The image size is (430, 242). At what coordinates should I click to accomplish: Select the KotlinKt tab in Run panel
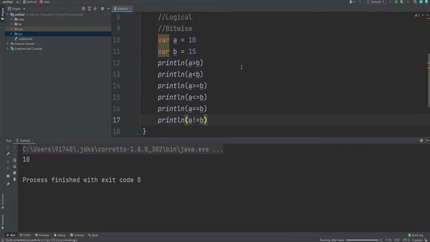[x=24, y=140]
